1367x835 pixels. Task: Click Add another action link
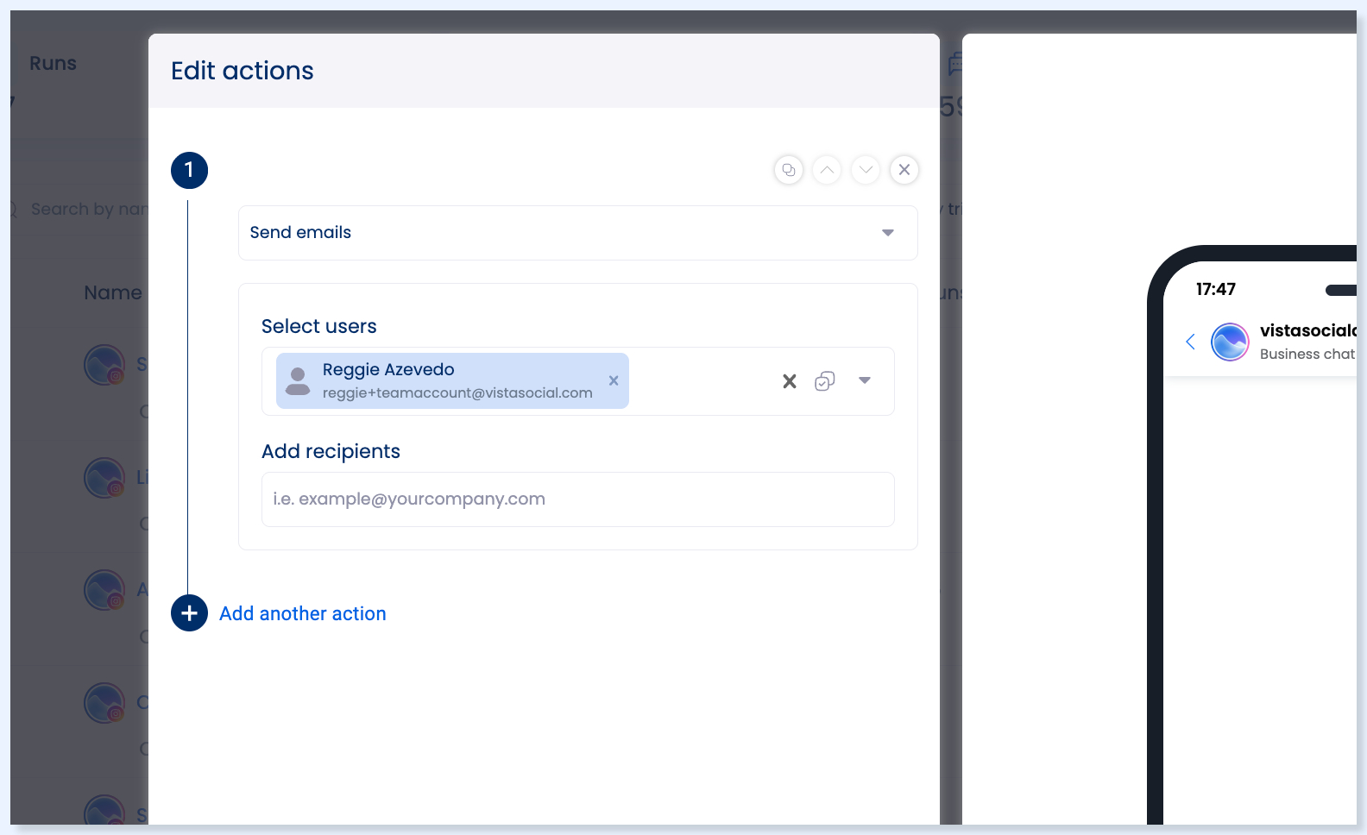tap(303, 613)
